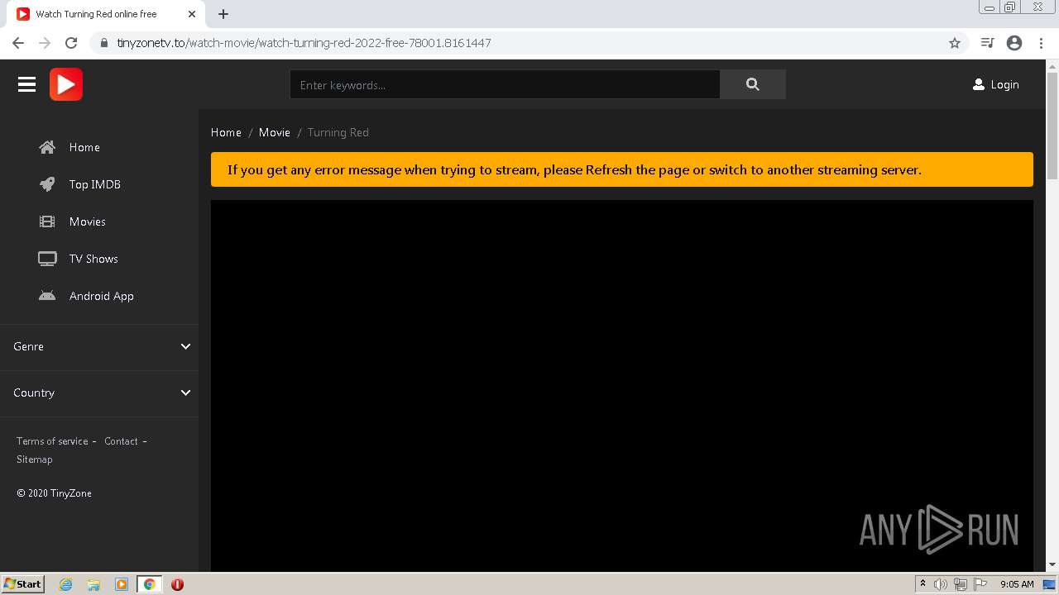Click the search magnifier button
1059x595 pixels.
752,84
